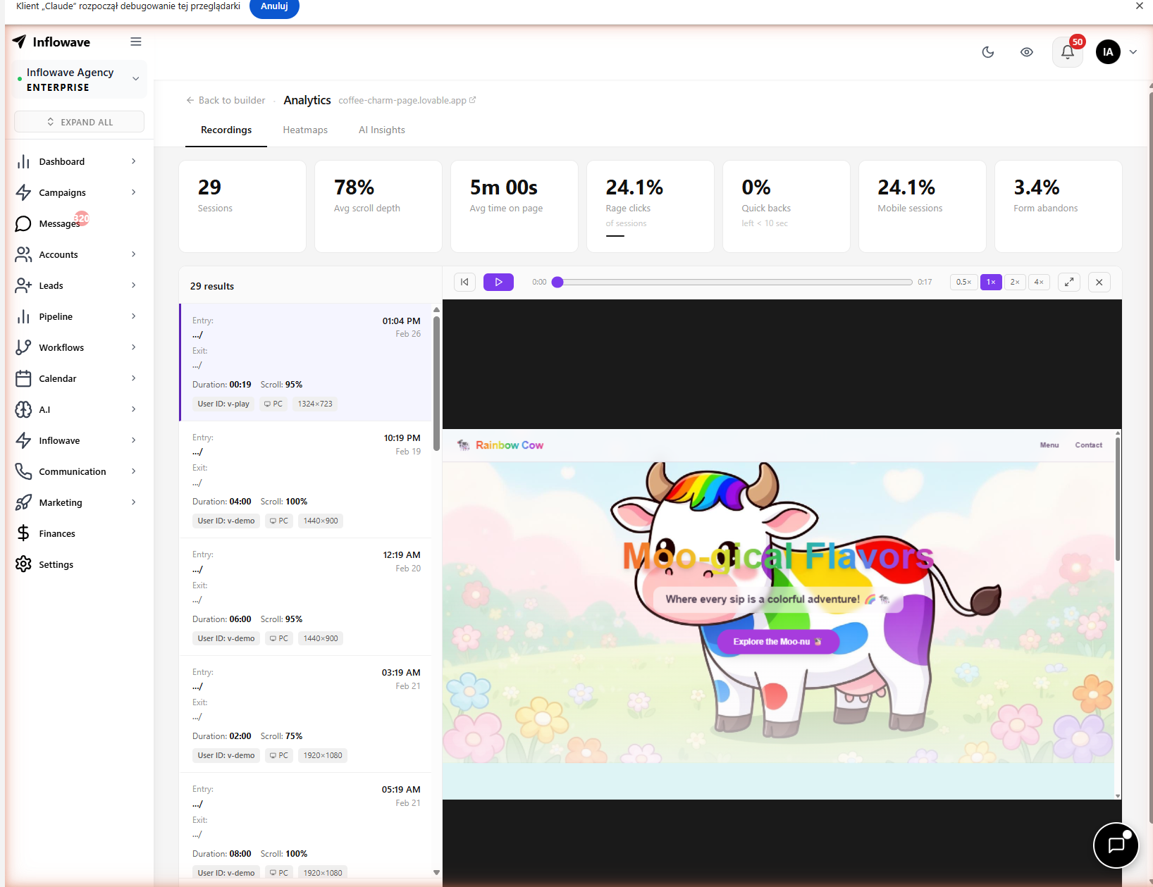Toggle the eye visibility icon
Viewport: 1153px width, 887px height.
(x=1027, y=52)
